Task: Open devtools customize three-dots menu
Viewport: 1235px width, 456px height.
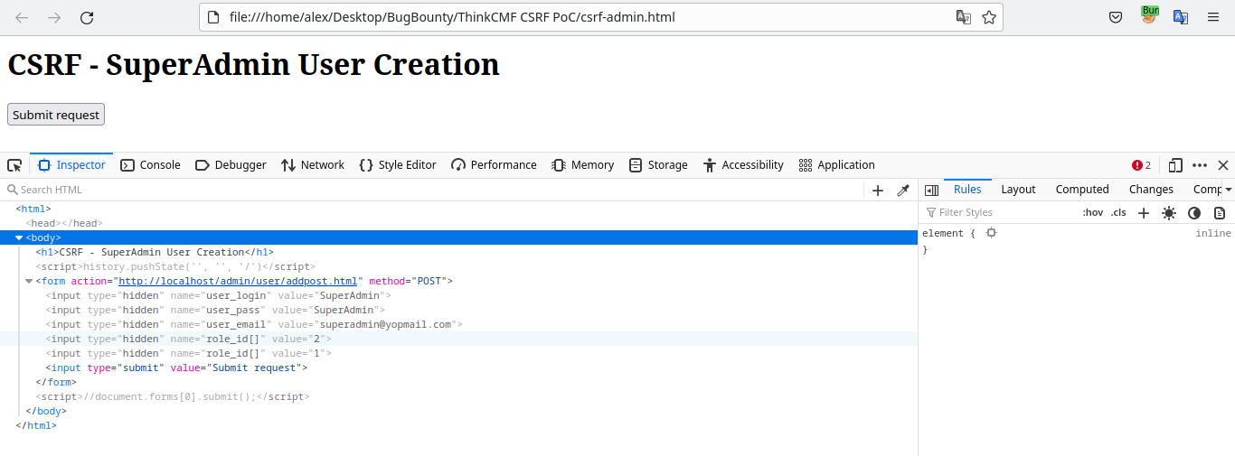Action: (1200, 165)
